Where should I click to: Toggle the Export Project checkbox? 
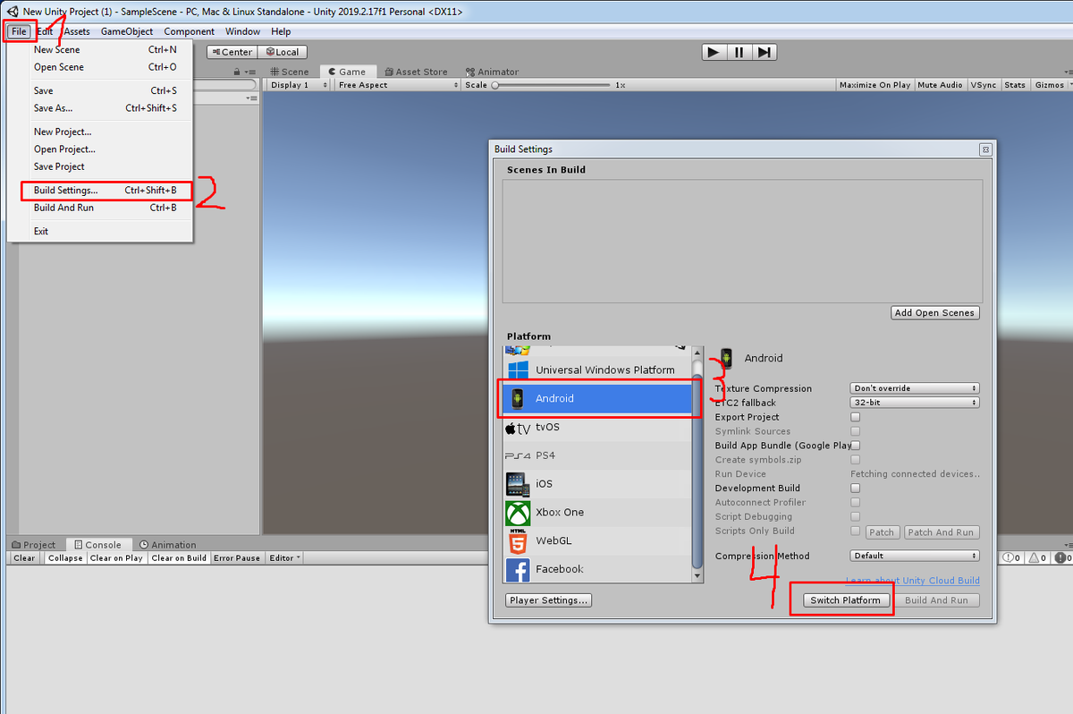pos(856,417)
